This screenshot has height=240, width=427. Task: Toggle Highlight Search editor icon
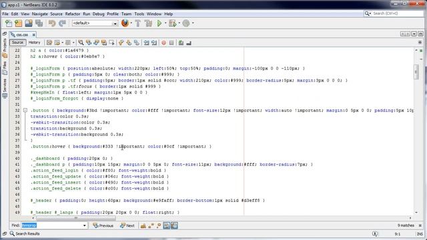[x=104, y=43]
